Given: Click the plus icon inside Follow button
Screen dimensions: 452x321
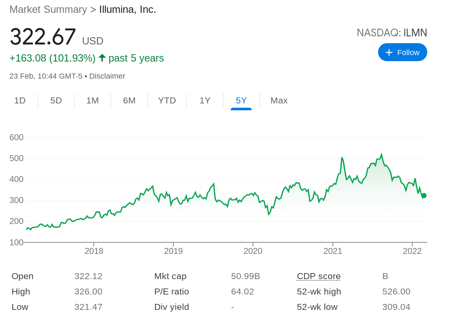Looking at the screenshot, I should point(389,53).
